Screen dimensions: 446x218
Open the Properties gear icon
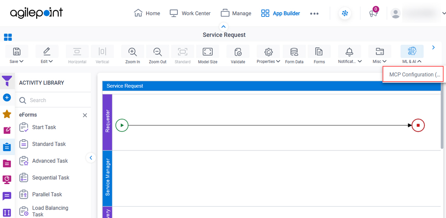tap(268, 52)
